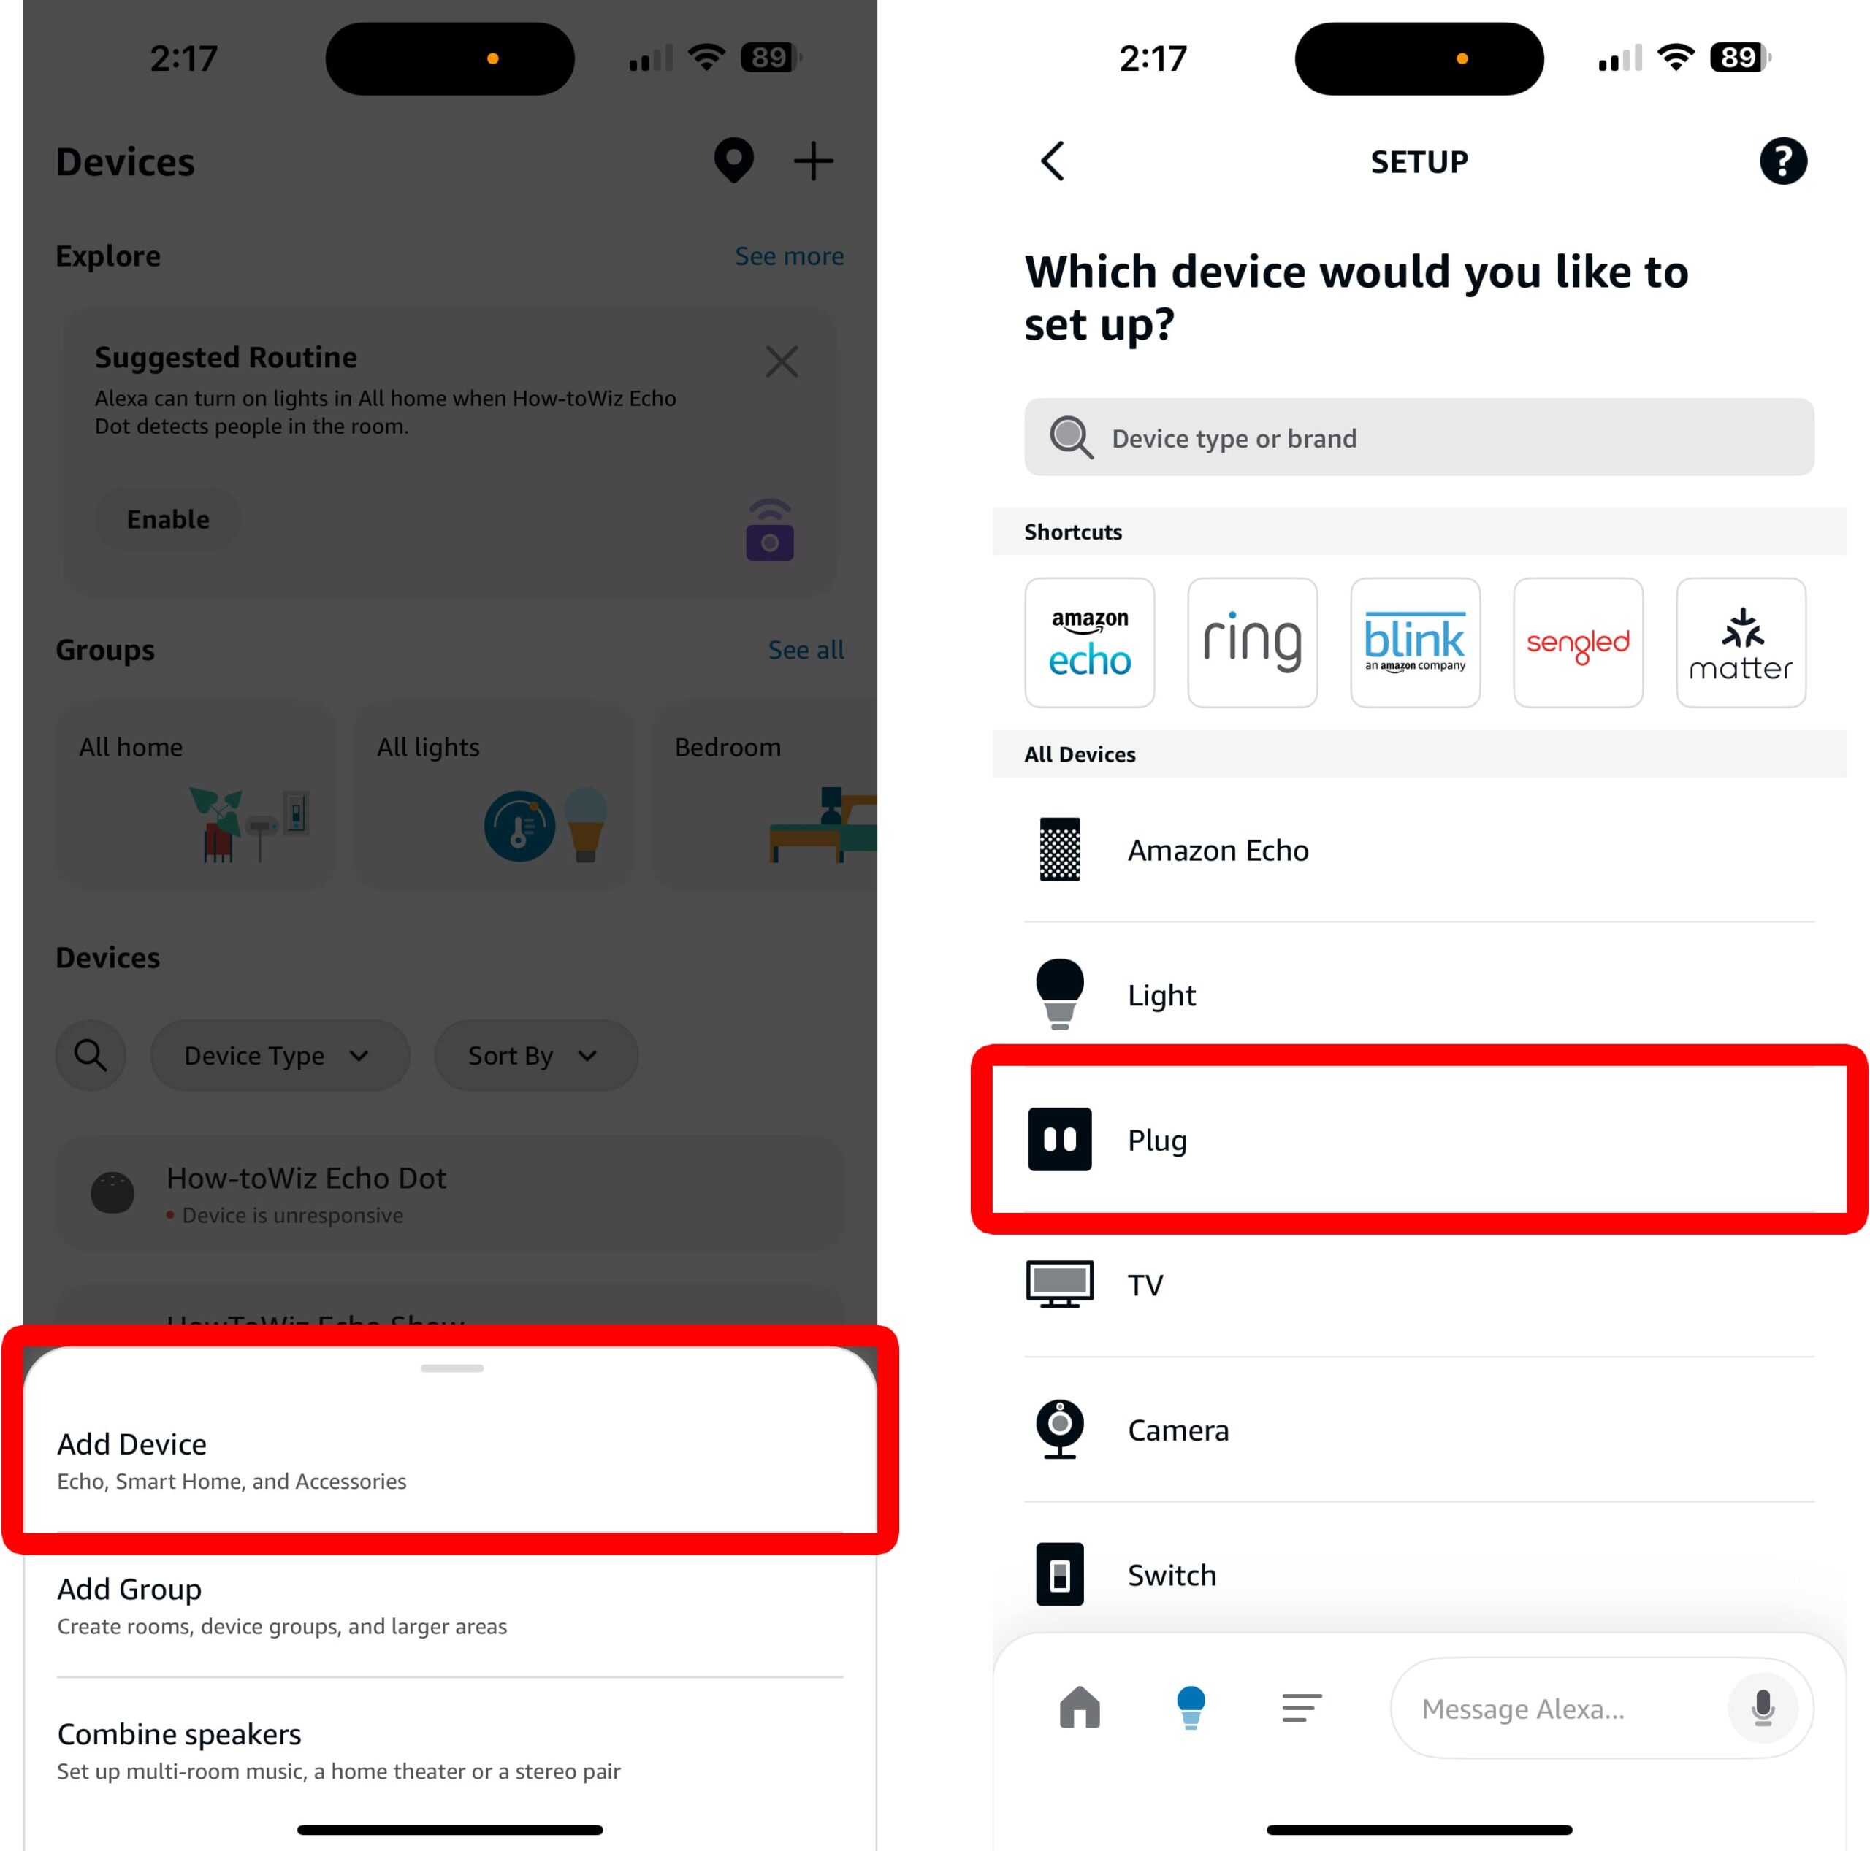Select the Sengled shortcut tile
The image size is (1870, 1851).
click(x=1577, y=643)
